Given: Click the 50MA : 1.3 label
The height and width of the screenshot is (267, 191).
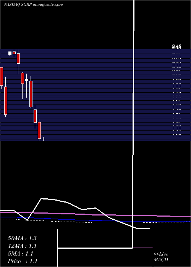Looking at the screenshot, I should point(22,238).
